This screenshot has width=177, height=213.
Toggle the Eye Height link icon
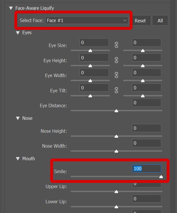click(116, 60)
